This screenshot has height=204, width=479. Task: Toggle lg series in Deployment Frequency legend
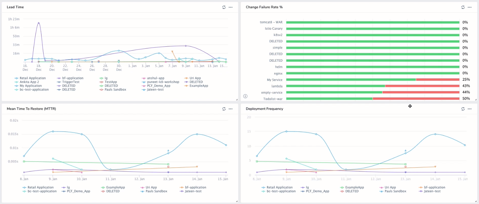305,187
